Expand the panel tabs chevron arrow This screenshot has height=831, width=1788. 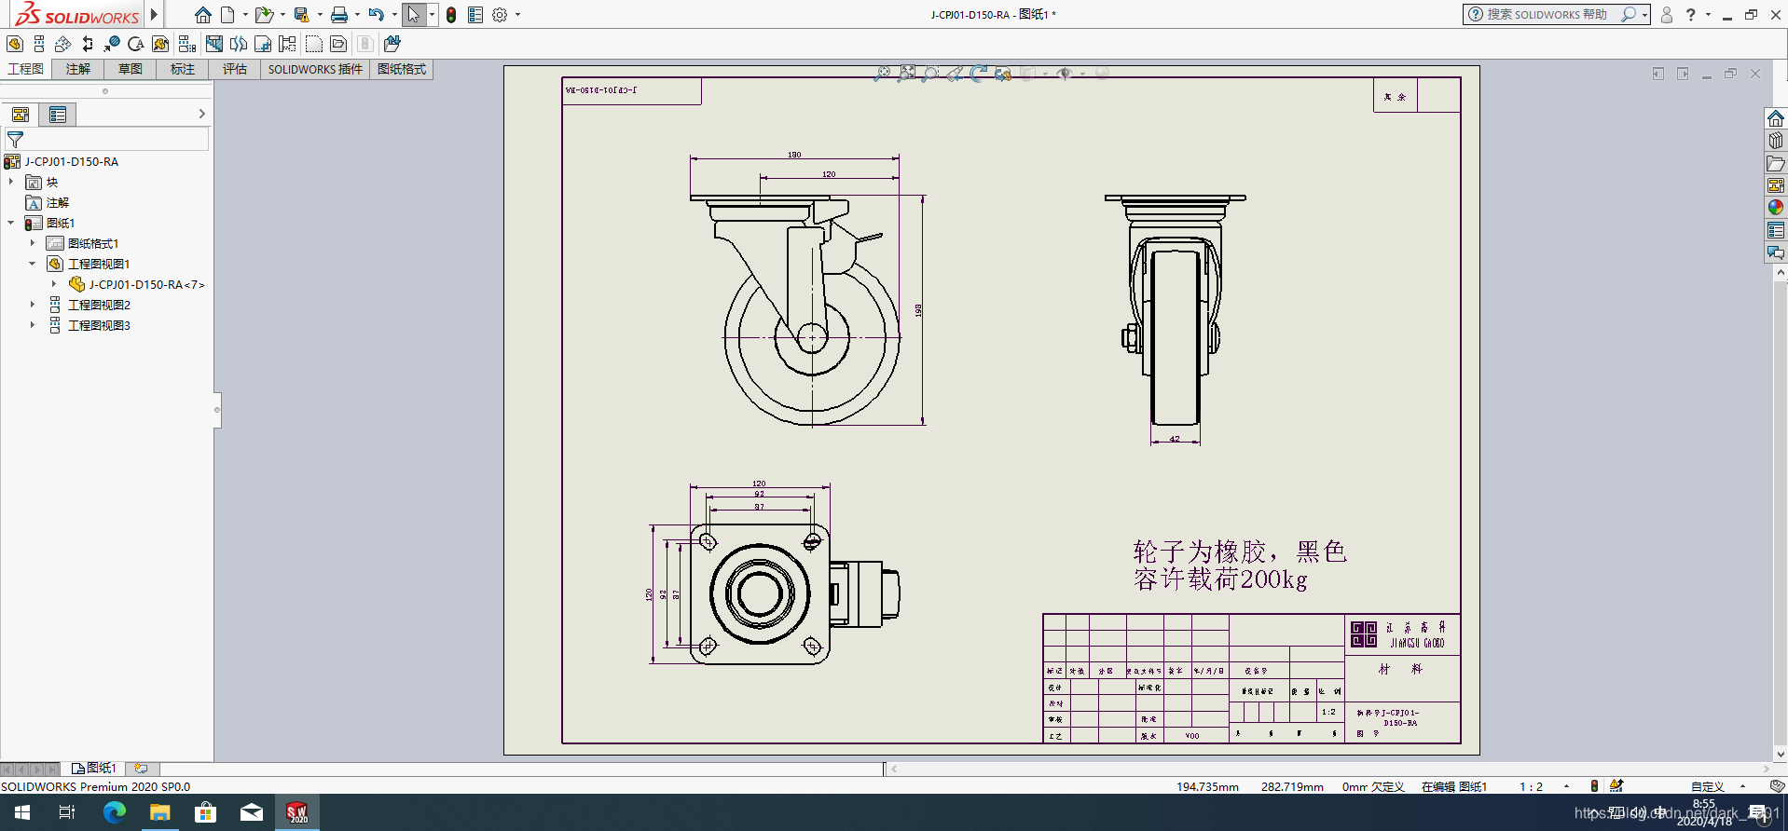(x=201, y=114)
